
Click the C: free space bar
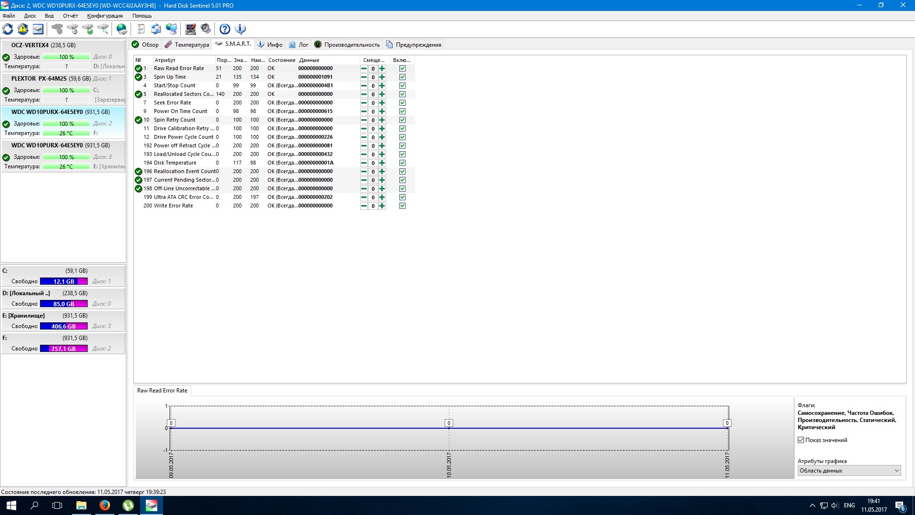click(x=64, y=281)
